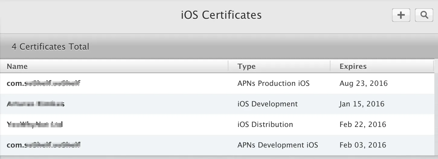The height and width of the screenshot is (159, 438).
Task: Click the Aug 23, 2016 expiry date
Action: pos(363,83)
